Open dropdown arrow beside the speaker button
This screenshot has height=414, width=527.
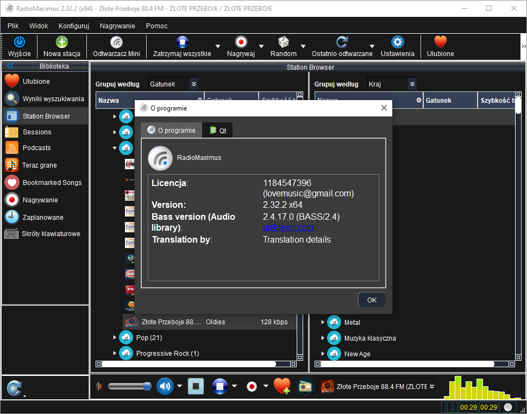(180, 386)
